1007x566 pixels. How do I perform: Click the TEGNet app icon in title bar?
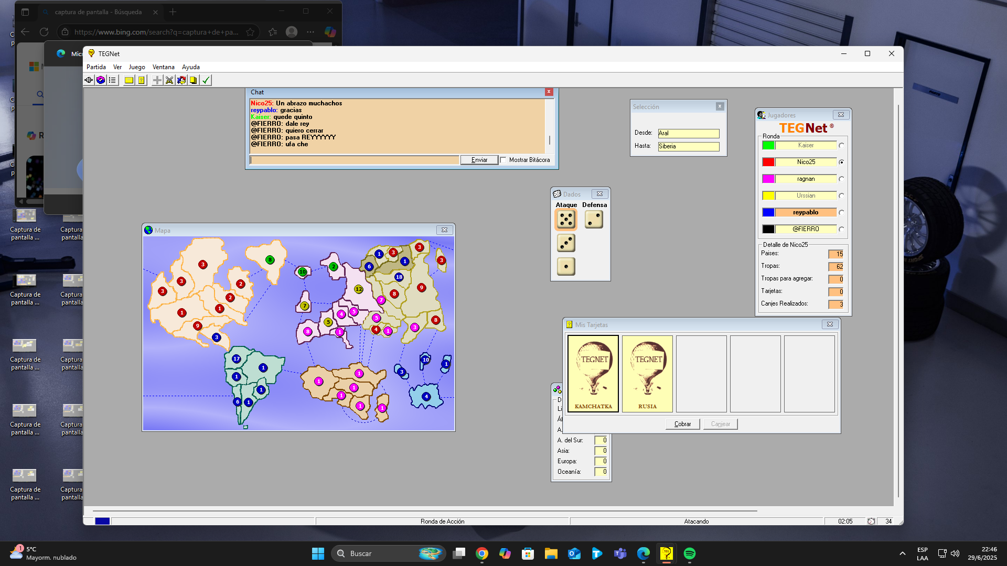point(91,53)
